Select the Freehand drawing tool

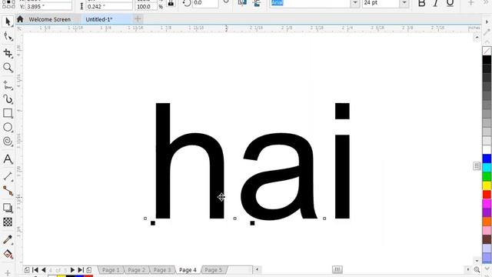[8, 85]
